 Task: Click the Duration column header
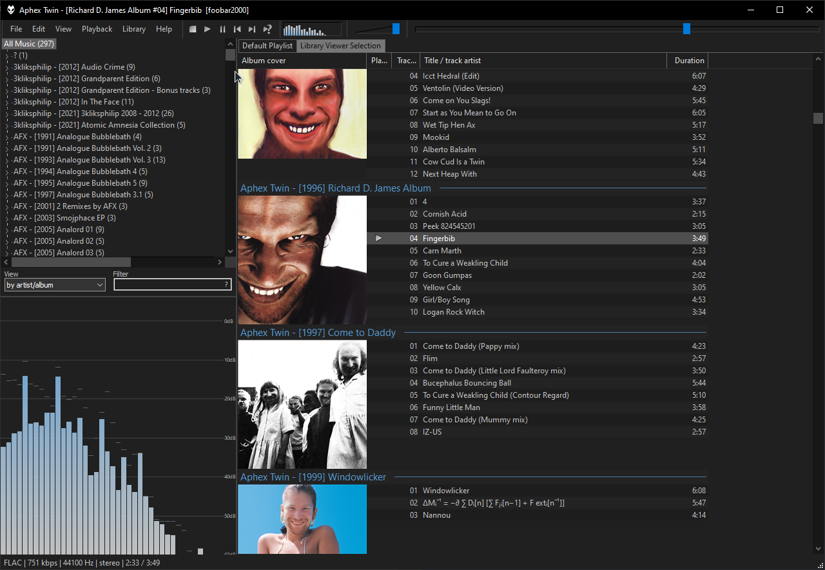[688, 61]
